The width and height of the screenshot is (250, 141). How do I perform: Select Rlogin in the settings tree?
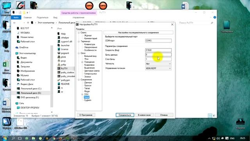coord(87,91)
